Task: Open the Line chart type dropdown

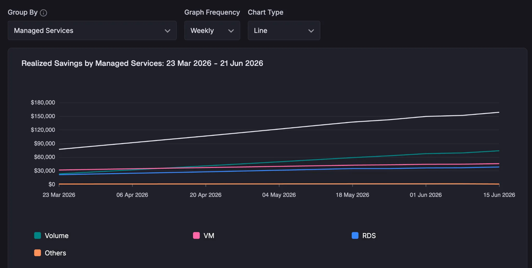Action: pos(284,31)
